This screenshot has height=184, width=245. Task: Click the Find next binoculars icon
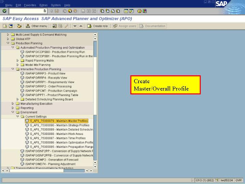[x=94, y=11]
